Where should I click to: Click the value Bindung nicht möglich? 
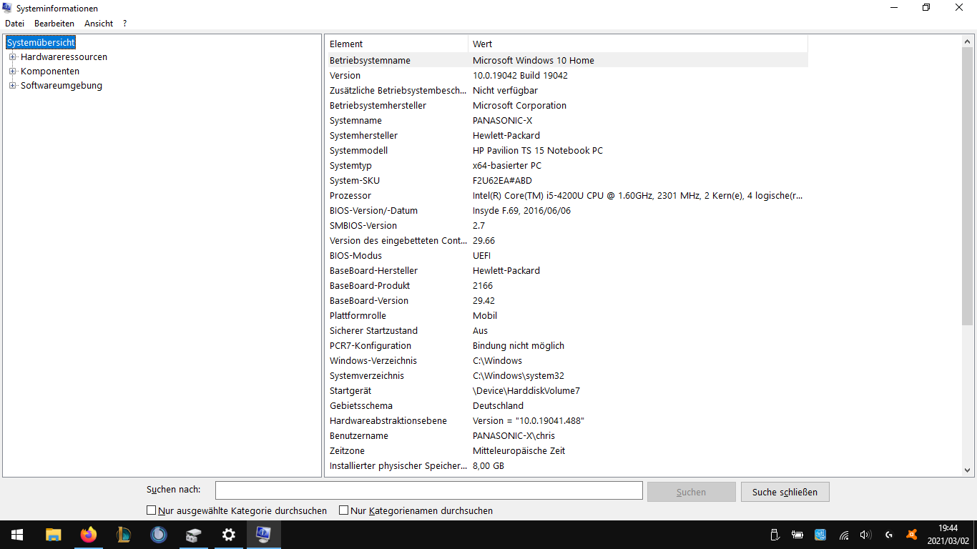[x=519, y=346]
